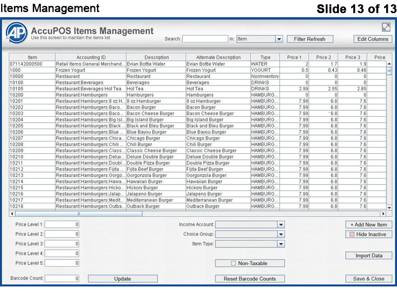The height and width of the screenshot is (291, 397).
Task: Sort by the Item column header
Action: tap(32, 58)
